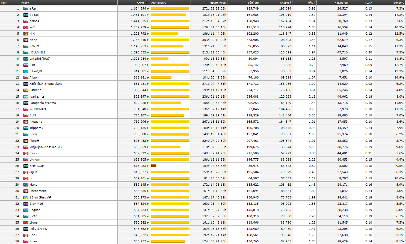This screenshot has width=406, height=244.
Task: Sort table by Активность column header
Action: click(159, 3)
